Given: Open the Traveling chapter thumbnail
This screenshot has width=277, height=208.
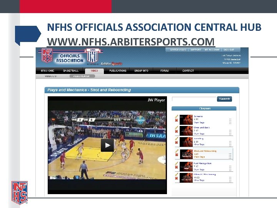Looking at the screenshot, I should point(186,142).
